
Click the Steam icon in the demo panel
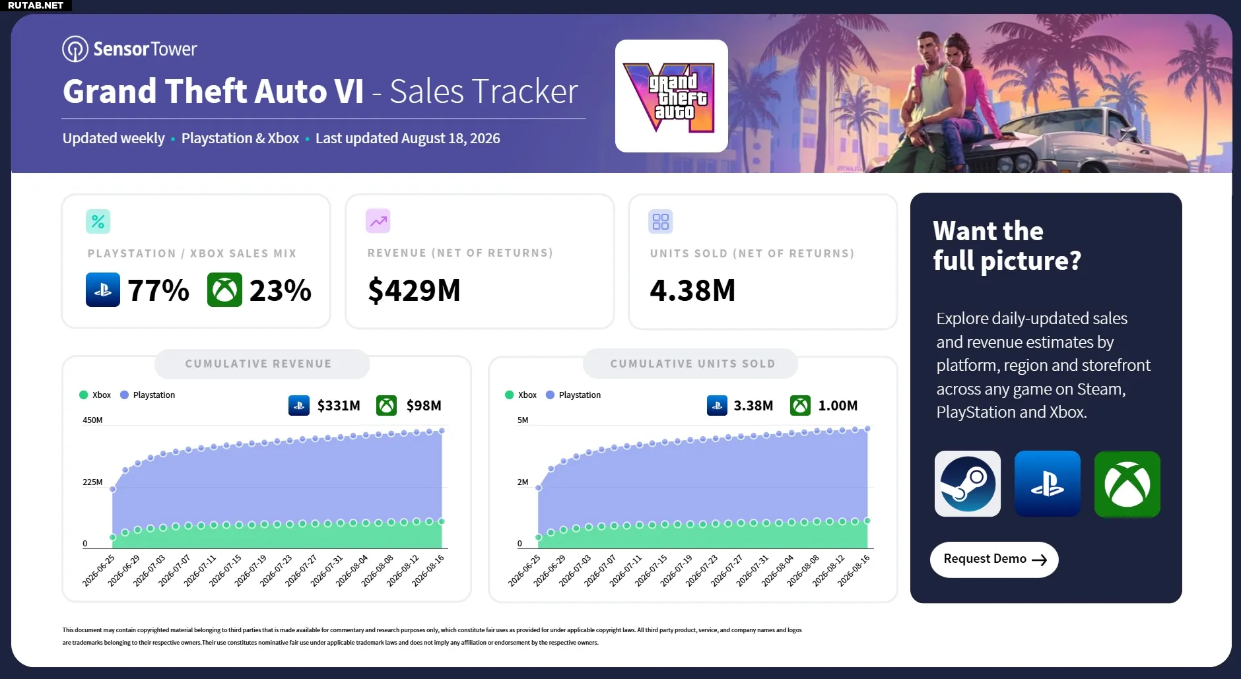[968, 484]
